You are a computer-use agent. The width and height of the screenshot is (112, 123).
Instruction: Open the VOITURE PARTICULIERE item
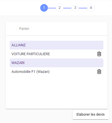[31, 54]
